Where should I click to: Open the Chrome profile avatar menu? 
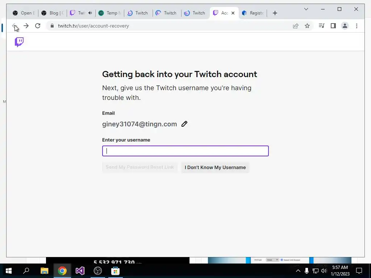pos(345,26)
